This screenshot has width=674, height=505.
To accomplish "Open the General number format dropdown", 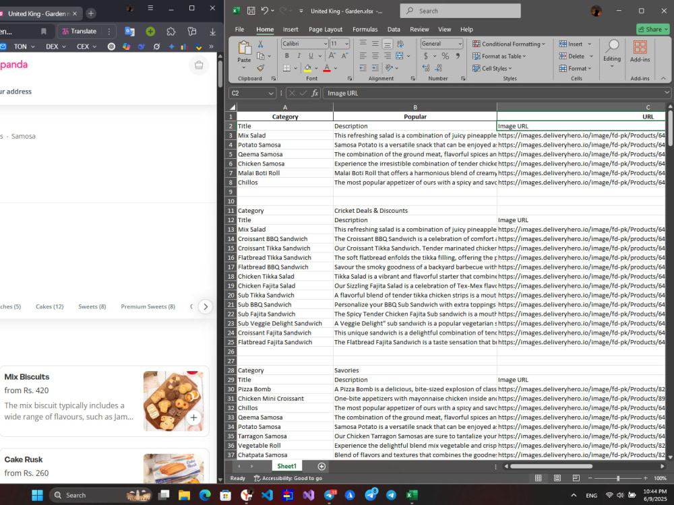I will [460, 44].
